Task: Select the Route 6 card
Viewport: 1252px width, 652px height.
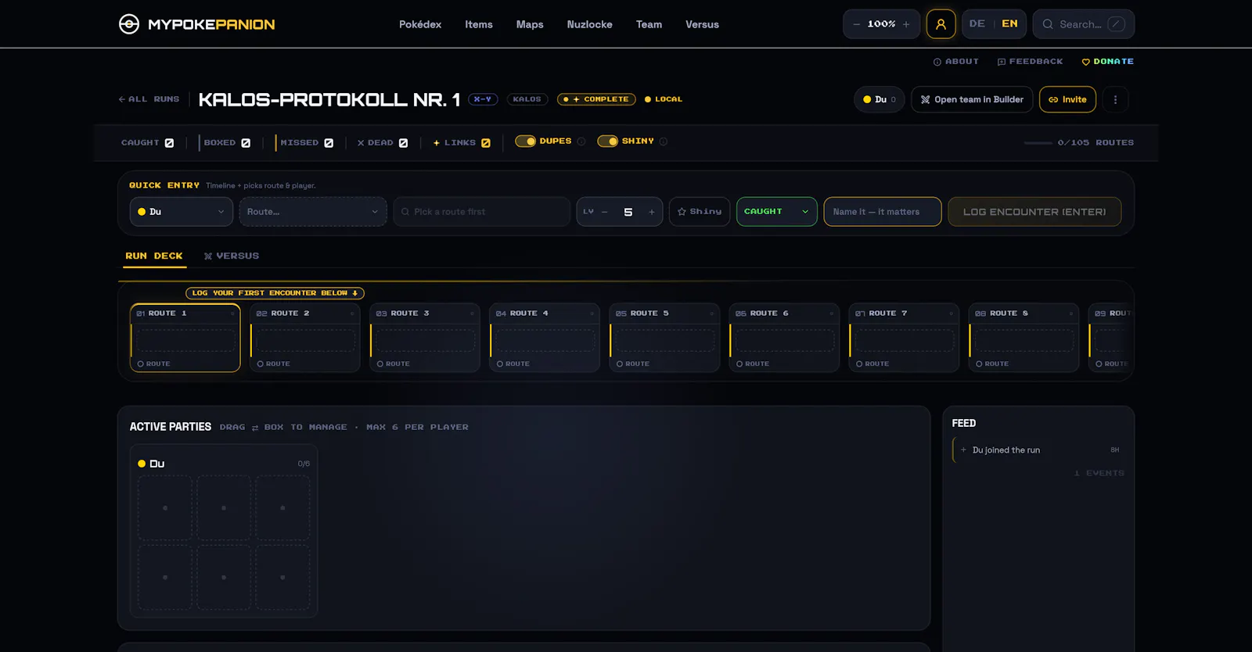Action: (784, 338)
